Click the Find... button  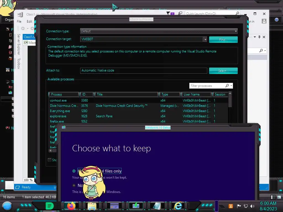223,39
